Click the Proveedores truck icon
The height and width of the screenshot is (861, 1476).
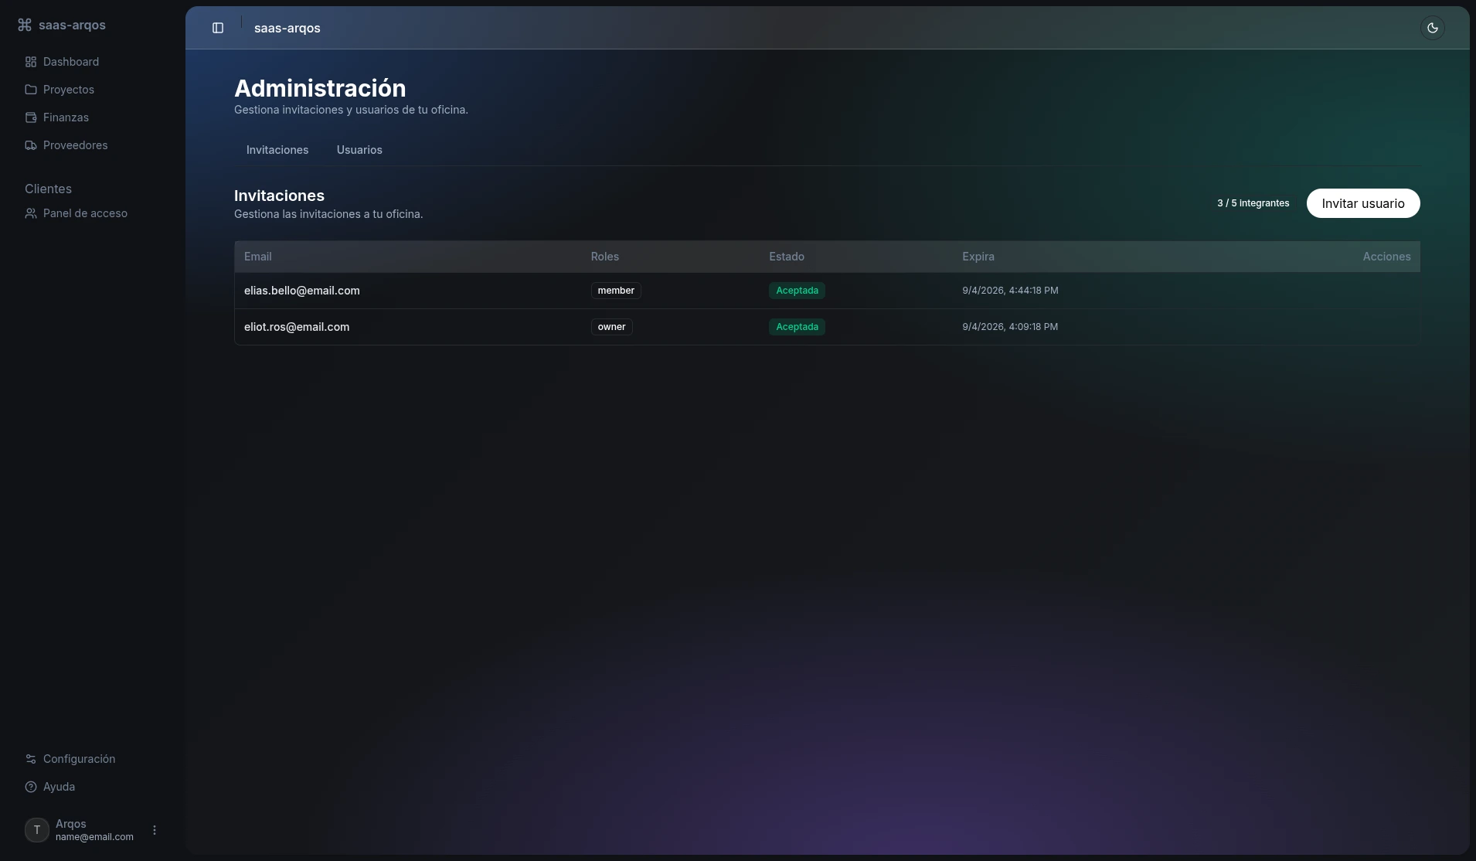[x=31, y=145]
